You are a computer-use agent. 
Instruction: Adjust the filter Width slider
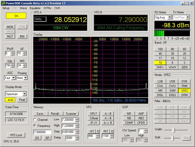tap(173, 130)
